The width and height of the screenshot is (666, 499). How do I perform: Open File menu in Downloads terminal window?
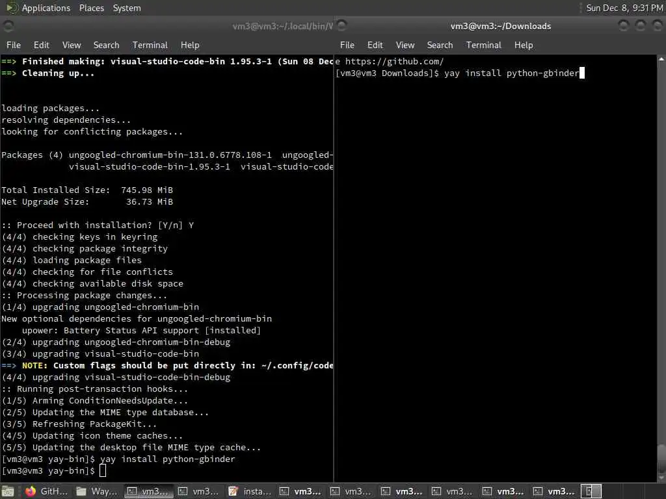pyautogui.click(x=347, y=45)
